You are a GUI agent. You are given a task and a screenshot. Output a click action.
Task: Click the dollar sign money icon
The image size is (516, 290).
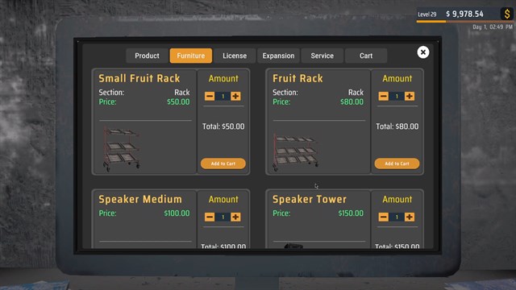click(506, 14)
